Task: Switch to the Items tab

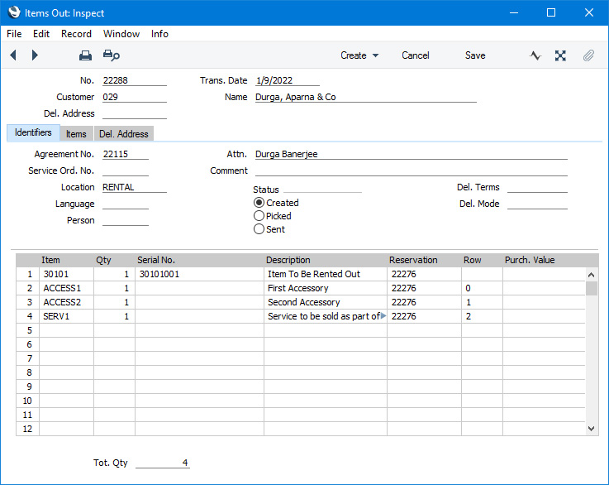Action: (76, 134)
